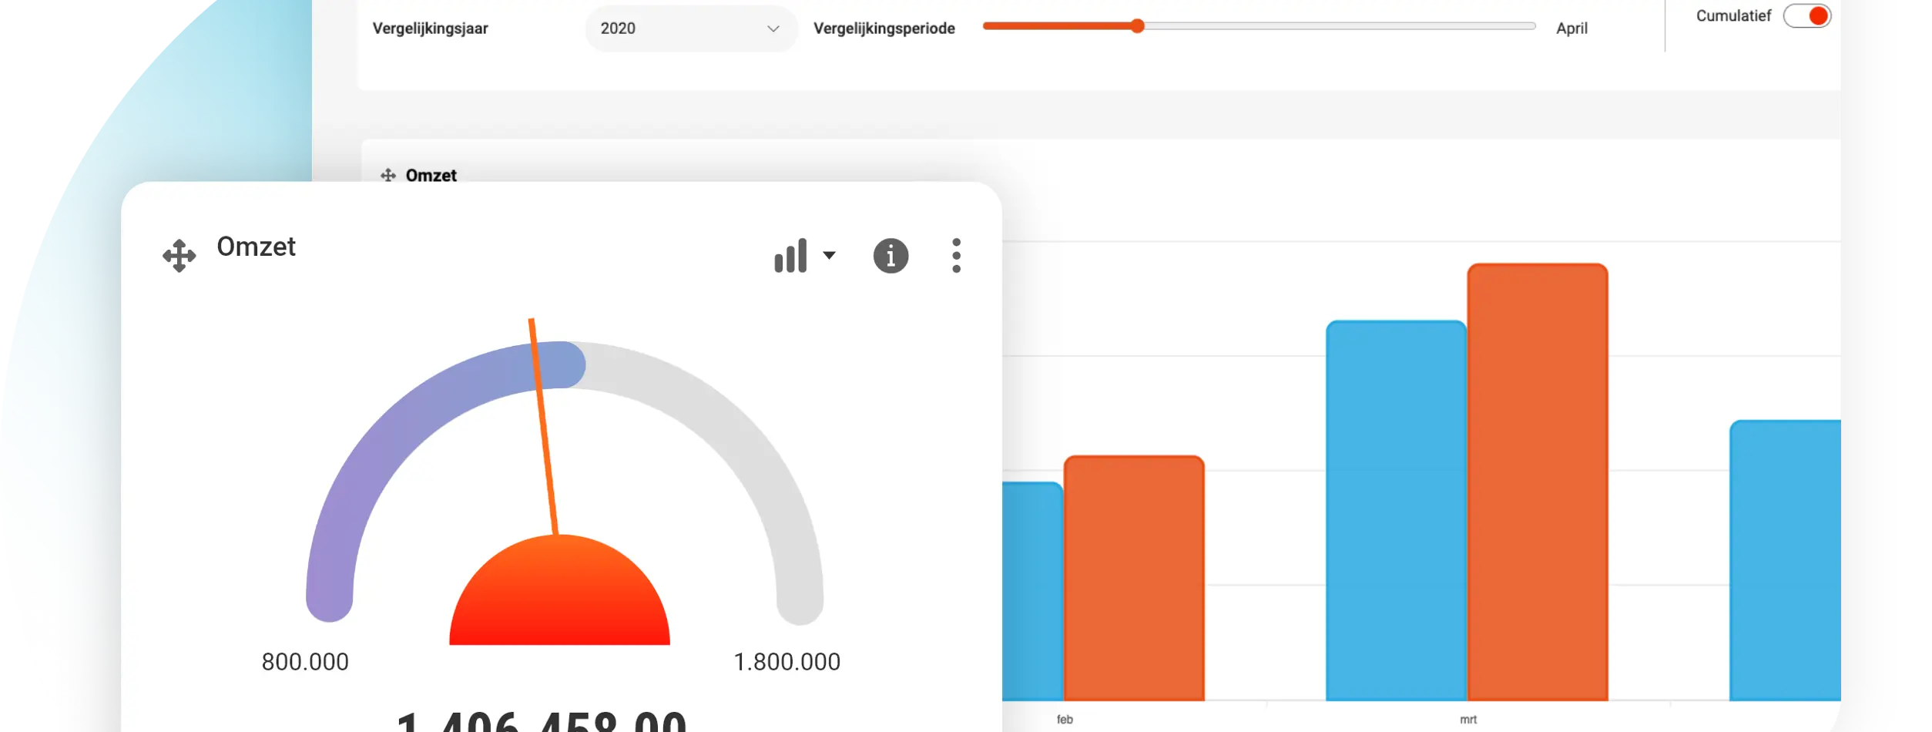Click the chevron in the 2020 year selector
This screenshot has height=732, width=1932.
pos(773,29)
